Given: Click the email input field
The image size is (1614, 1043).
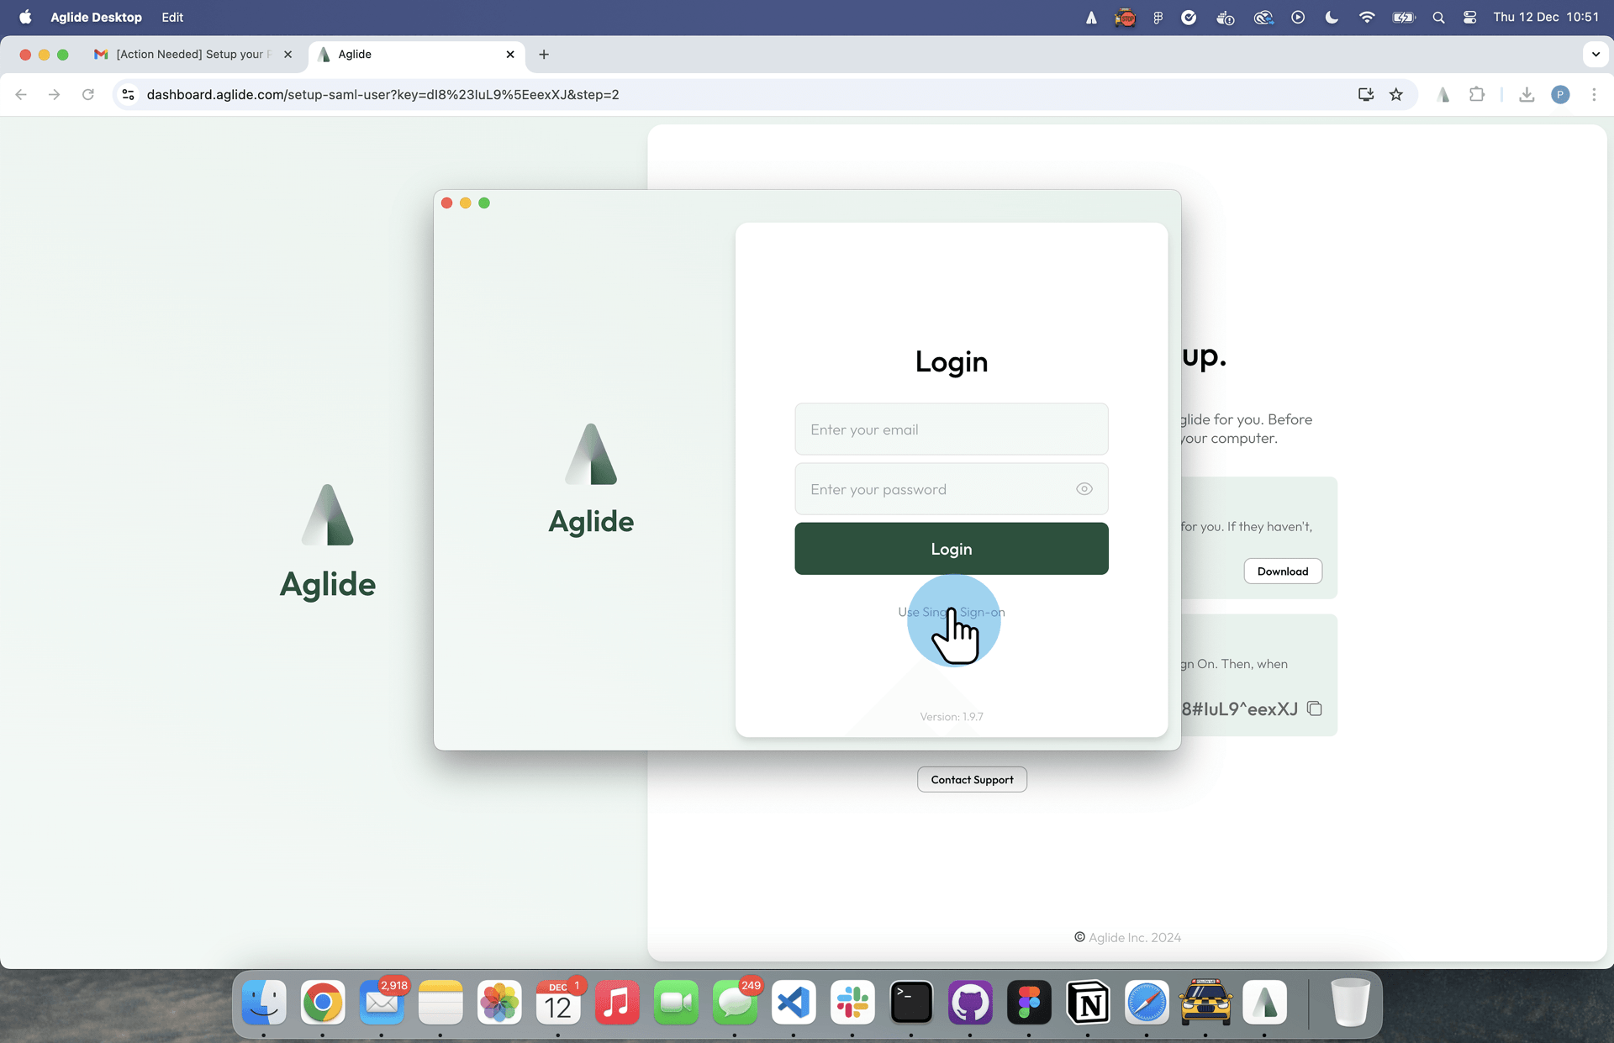Looking at the screenshot, I should (x=951, y=429).
